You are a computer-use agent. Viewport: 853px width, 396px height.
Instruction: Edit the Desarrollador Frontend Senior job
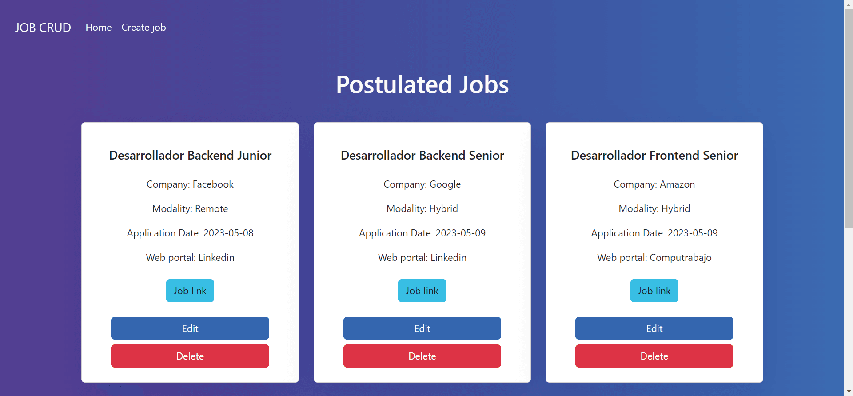(654, 328)
